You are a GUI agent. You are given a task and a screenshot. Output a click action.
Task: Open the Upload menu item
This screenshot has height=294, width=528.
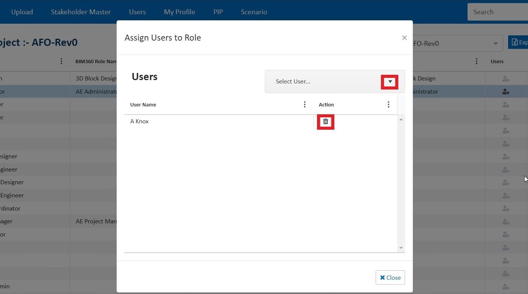pyautogui.click(x=22, y=12)
